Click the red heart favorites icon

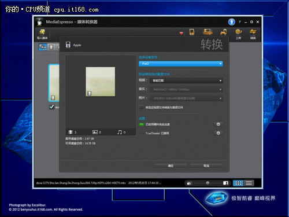click(x=181, y=33)
